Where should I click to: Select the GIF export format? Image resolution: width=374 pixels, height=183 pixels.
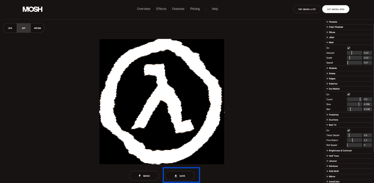pos(24,28)
